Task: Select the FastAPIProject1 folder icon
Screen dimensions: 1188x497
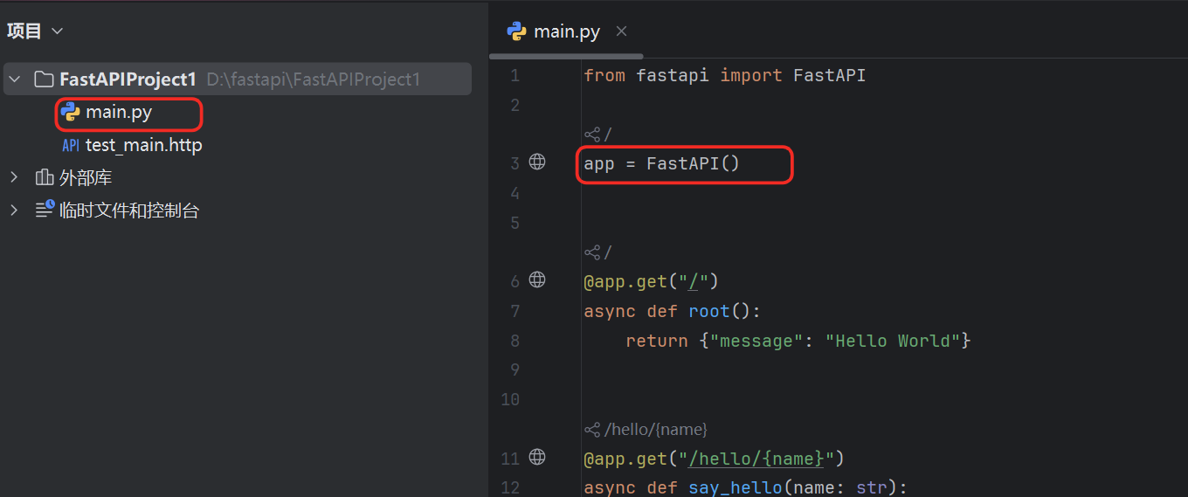Action: pos(44,79)
